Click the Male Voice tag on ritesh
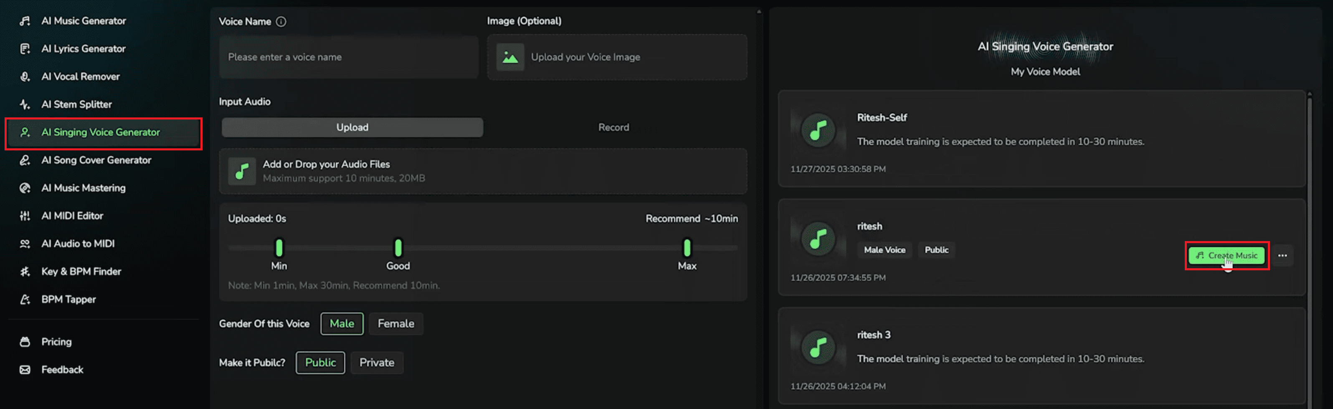1333x409 pixels. click(x=884, y=250)
